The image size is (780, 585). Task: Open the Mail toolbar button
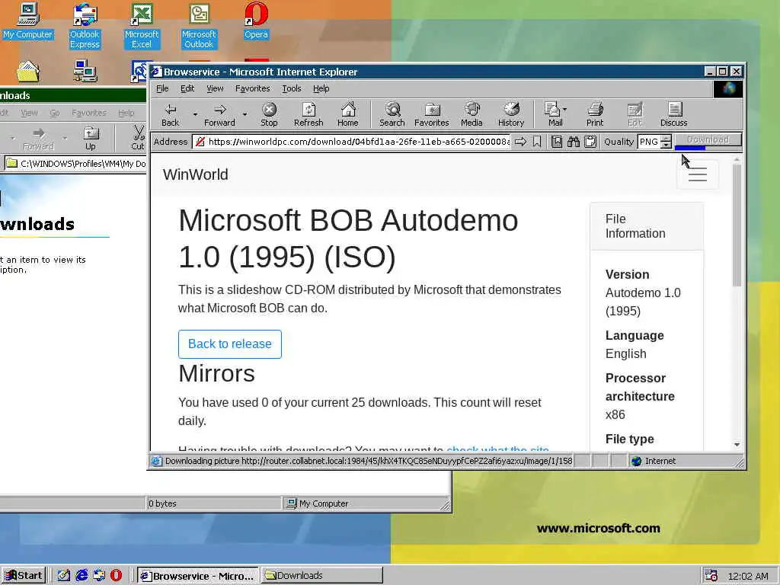pos(553,115)
